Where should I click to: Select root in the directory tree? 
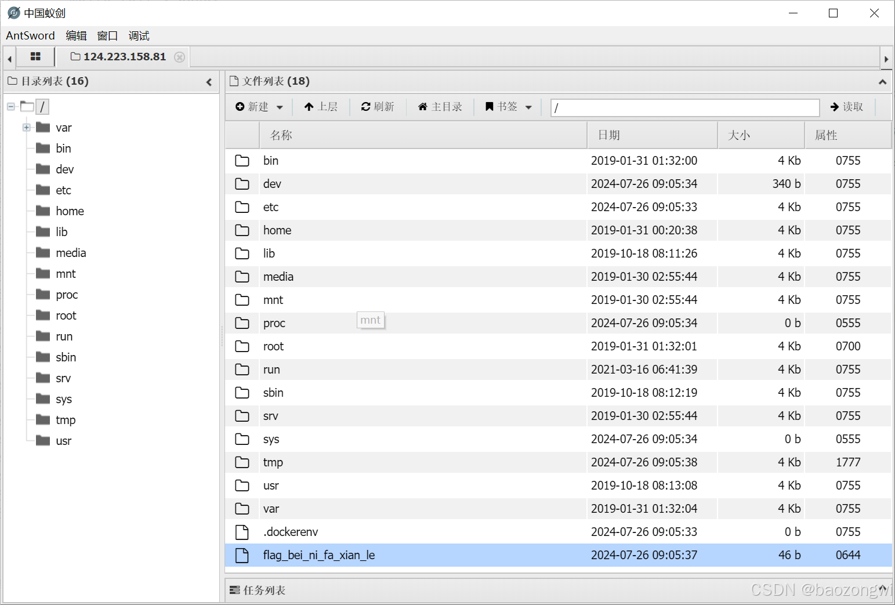(66, 316)
